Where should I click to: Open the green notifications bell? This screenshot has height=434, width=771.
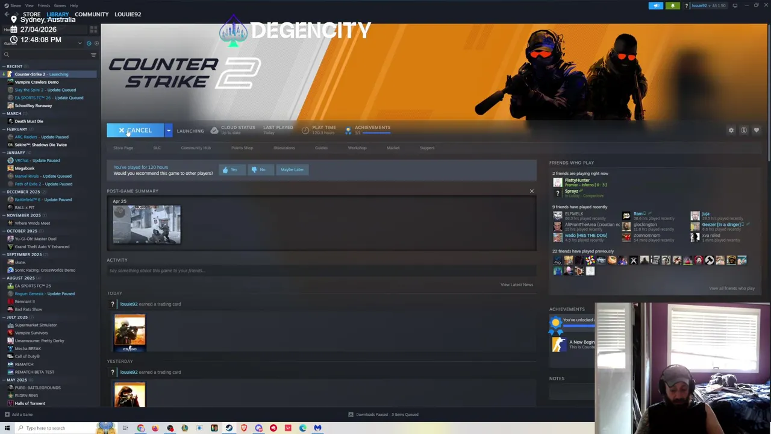coord(672,5)
